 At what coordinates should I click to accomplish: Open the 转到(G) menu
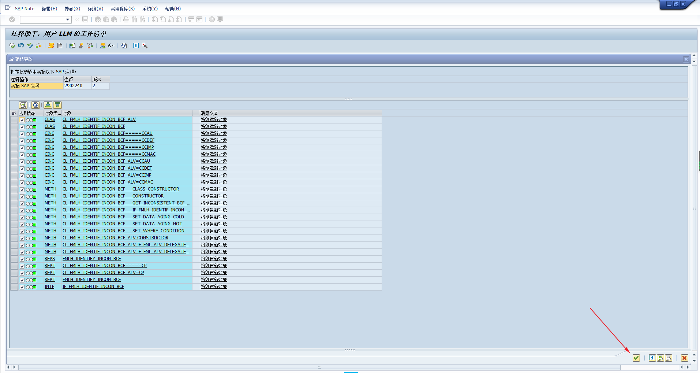[x=72, y=9]
